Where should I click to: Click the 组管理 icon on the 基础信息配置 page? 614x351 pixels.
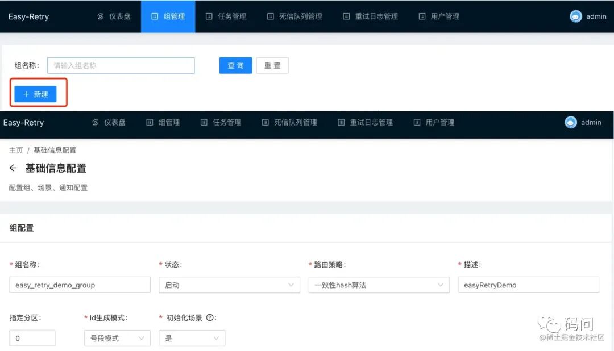pos(150,123)
